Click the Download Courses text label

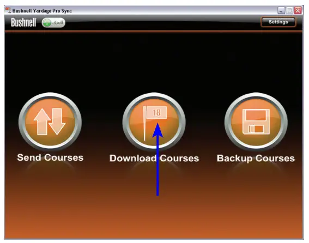point(154,158)
